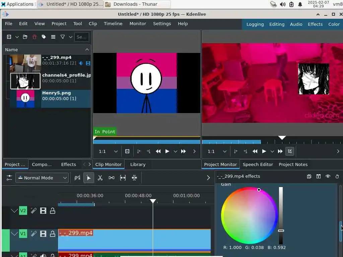
Task: Toggle the V1 track target label
Action: coord(23,234)
